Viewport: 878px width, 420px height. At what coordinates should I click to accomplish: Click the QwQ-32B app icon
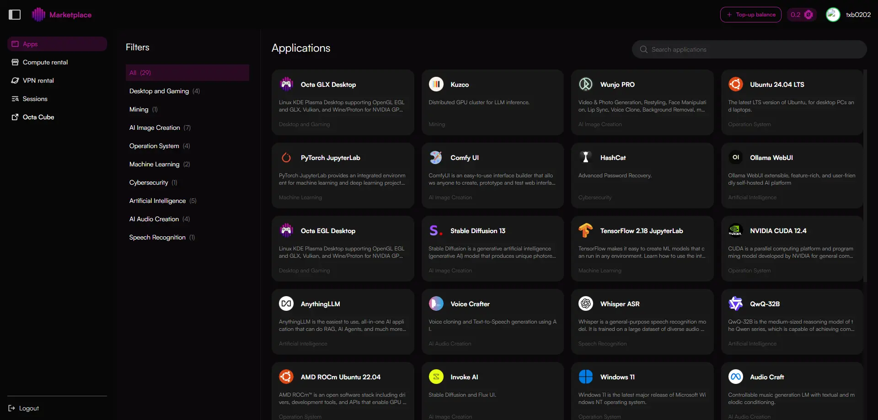pyautogui.click(x=736, y=303)
